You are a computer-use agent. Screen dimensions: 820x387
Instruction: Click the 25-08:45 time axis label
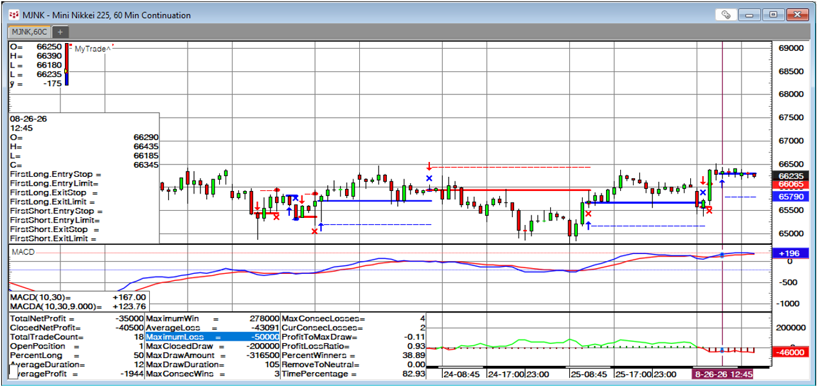coord(589,373)
